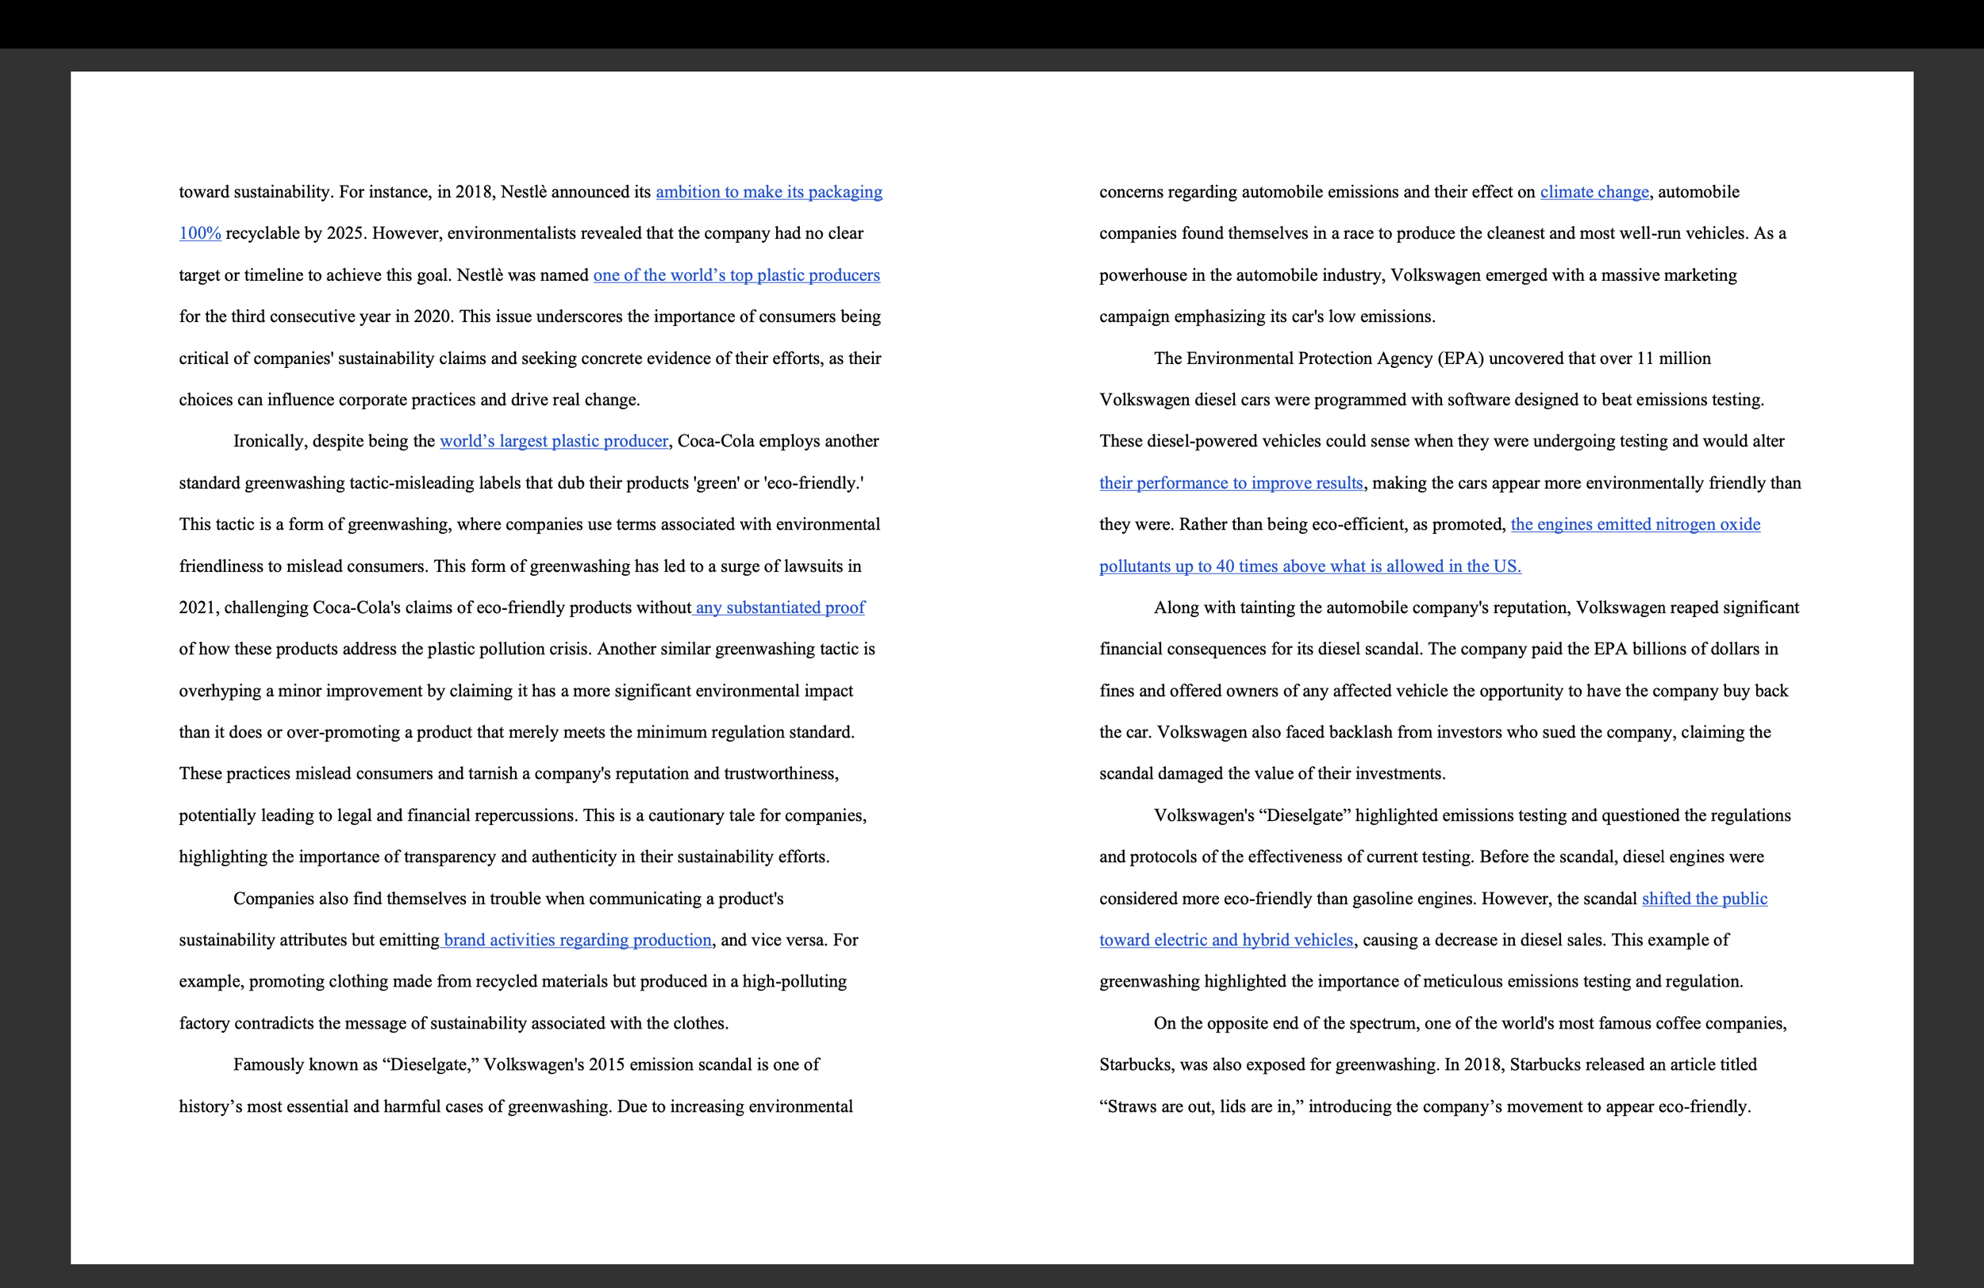Click the word "Ironically" starting a paragraph
The height and width of the screenshot is (1288, 1984).
[268, 441]
